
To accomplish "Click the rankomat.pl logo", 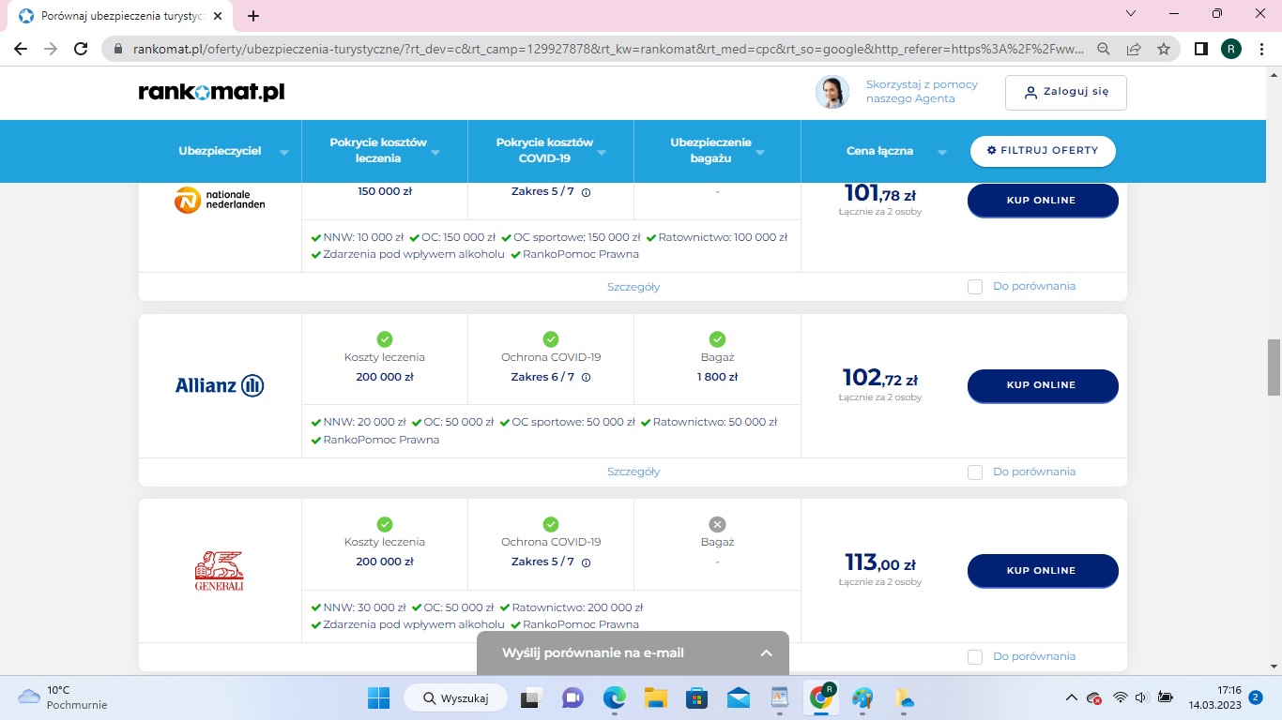I will coord(211,92).
